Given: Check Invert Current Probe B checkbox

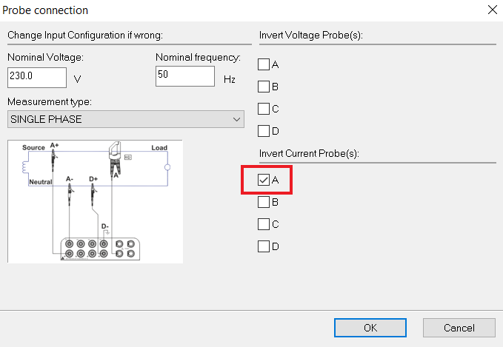Looking at the screenshot, I should coord(264,202).
